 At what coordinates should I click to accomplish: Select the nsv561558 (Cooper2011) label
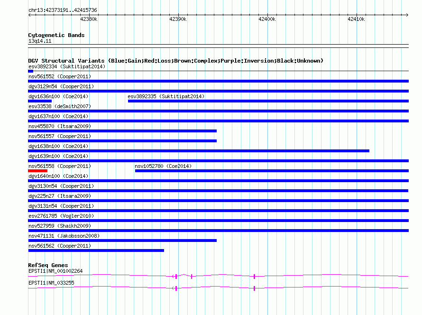(60, 166)
